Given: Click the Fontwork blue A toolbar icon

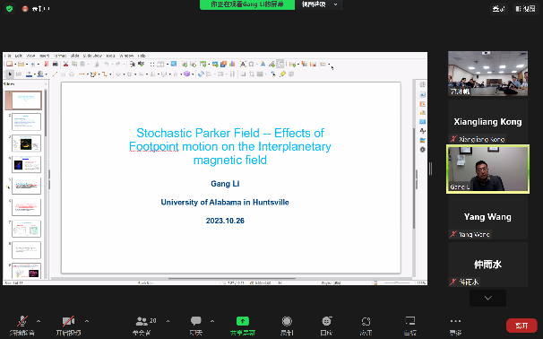Looking at the screenshot, I should [263, 65].
